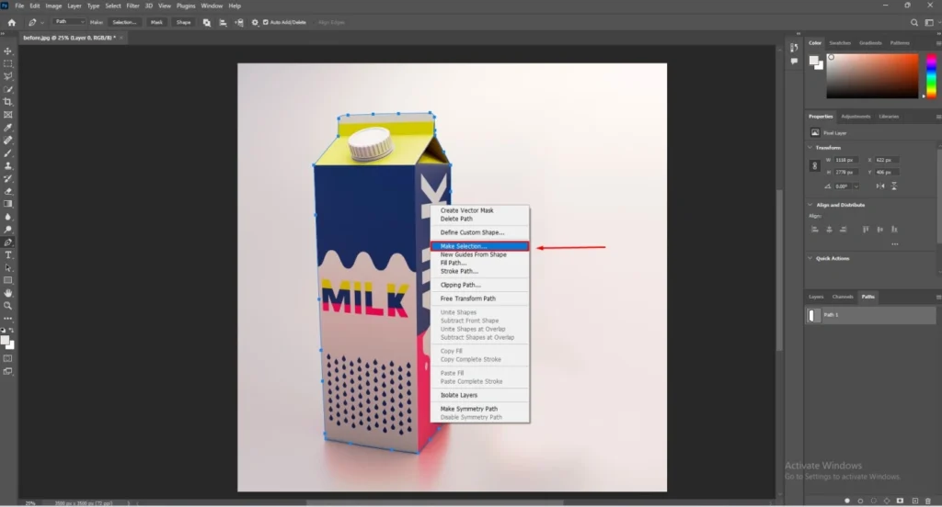Screen dimensions: 942x507
Task: Select the Horizontal Type tool
Action: coord(7,255)
